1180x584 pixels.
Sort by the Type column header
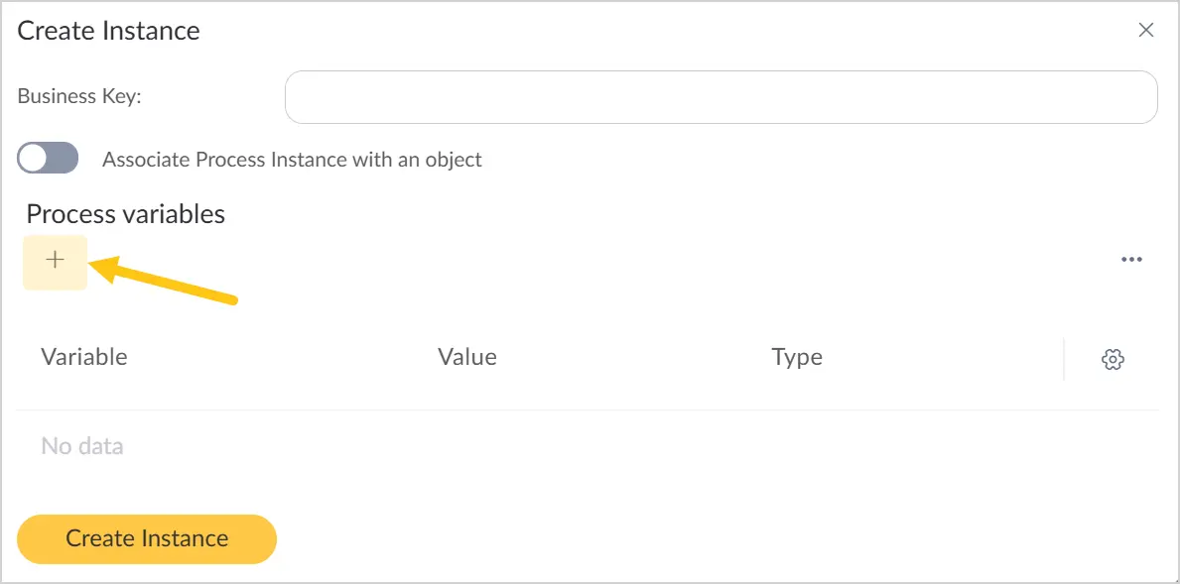click(797, 357)
